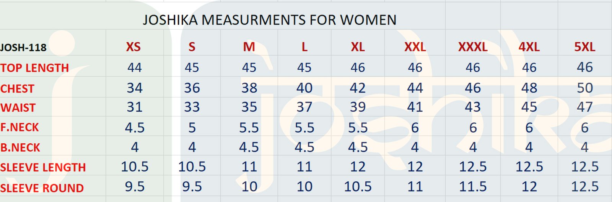This screenshot has height=202, width=612.
Task: Click the SLEEVE LENGTH row label
Action: click(x=43, y=167)
